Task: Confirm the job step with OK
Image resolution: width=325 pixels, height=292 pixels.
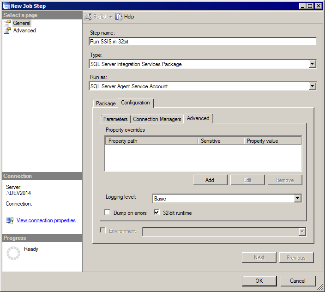Action: [259, 281]
